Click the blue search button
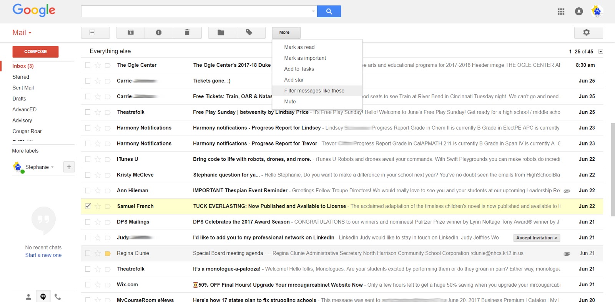615x302 pixels. point(329,12)
